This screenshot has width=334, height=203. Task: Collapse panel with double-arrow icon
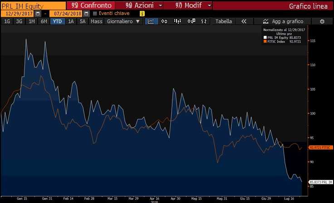point(244,21)
